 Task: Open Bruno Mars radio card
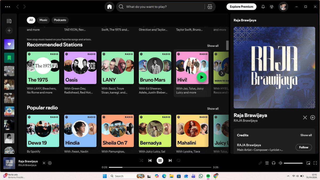[x=155, y=73]
